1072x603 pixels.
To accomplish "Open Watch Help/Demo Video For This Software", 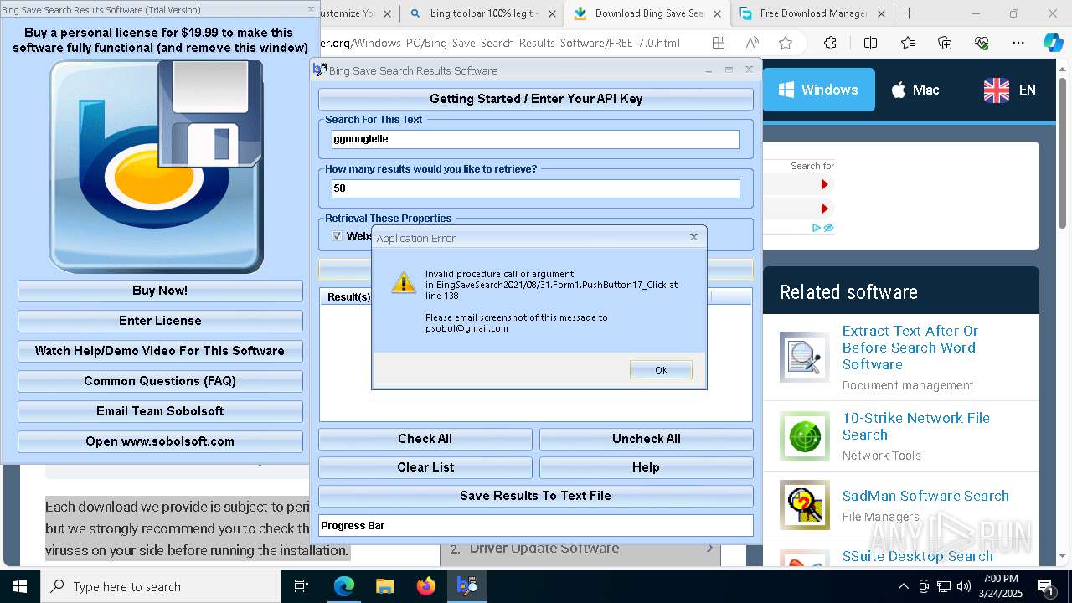I will pyautogui.click(x=160, y=351).
